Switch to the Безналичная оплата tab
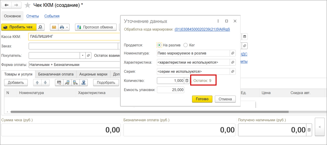327x145 pixels. coord(56,74)
